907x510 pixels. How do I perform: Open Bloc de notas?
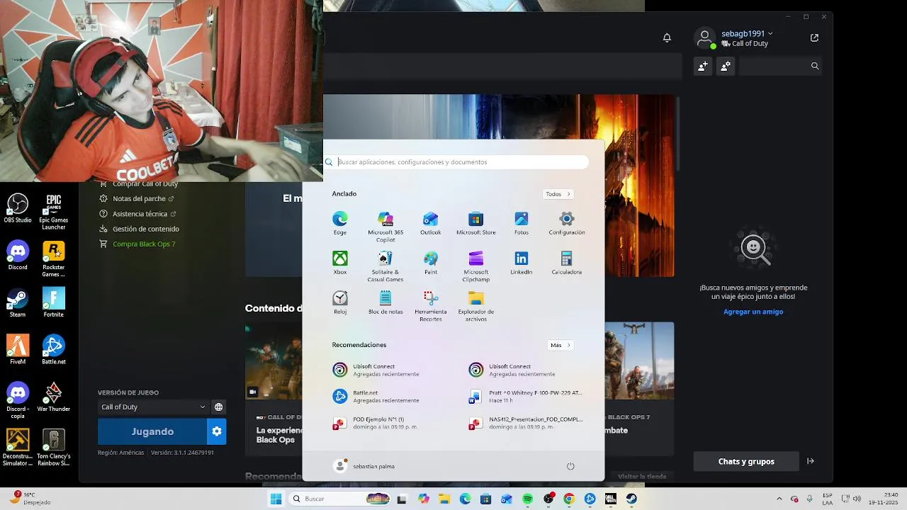tap(385, 302)
